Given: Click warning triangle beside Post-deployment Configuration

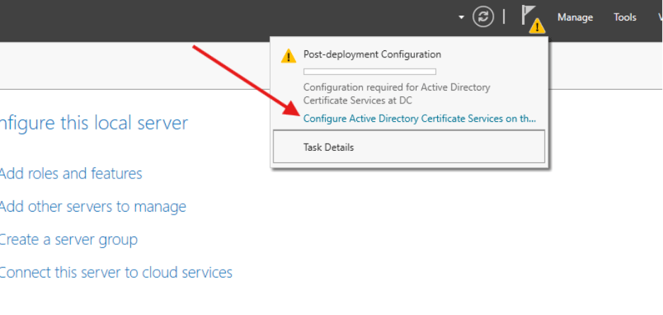Looking at the screenshot, I should 288,57.
